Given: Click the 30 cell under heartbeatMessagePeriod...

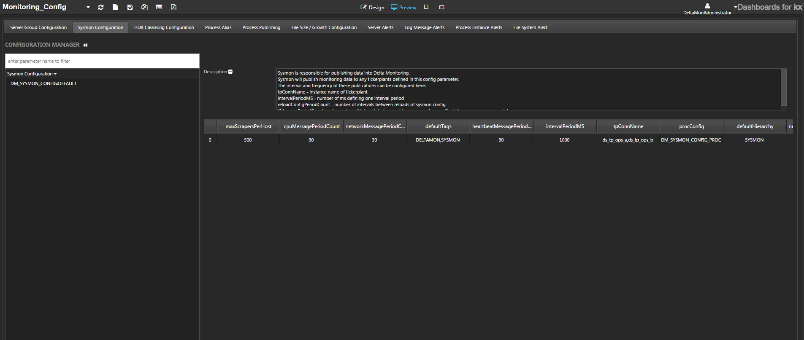Looking at the screenshot, I should 501,140.
